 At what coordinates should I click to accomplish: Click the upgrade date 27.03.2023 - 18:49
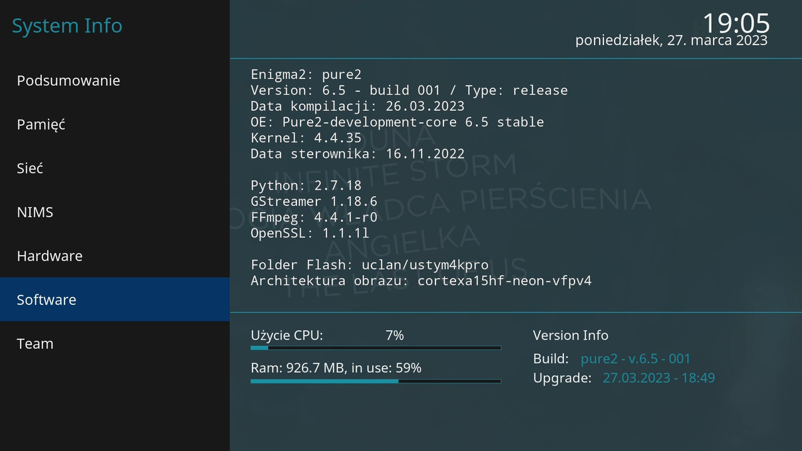(x=659, y=378)
